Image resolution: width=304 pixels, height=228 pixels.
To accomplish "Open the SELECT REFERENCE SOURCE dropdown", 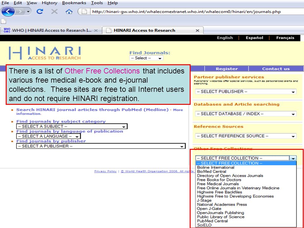I will (246, 136).
